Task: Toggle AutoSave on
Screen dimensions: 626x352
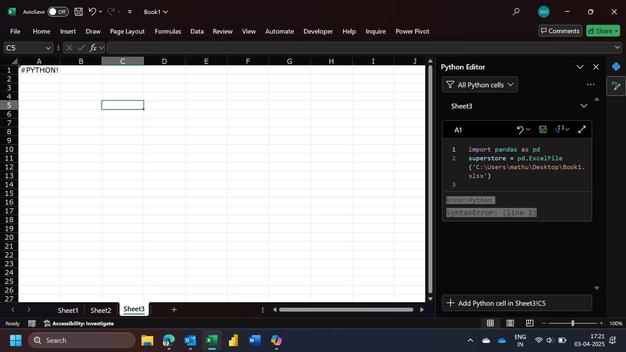Action: click(58, 12)
